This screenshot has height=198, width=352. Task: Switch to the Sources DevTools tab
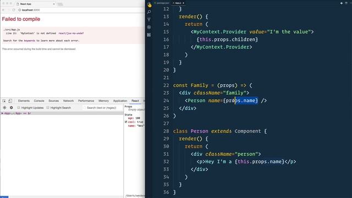pos(54,101)
